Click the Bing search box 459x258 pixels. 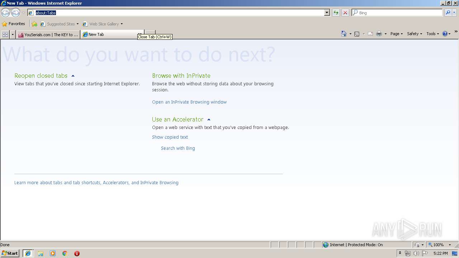(397, 13)
